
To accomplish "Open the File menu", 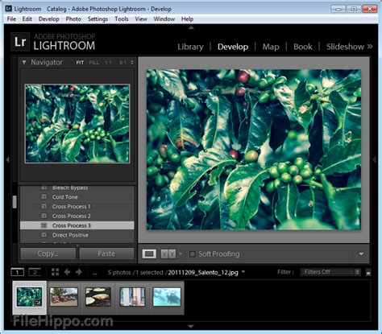I will click(11, 19).
